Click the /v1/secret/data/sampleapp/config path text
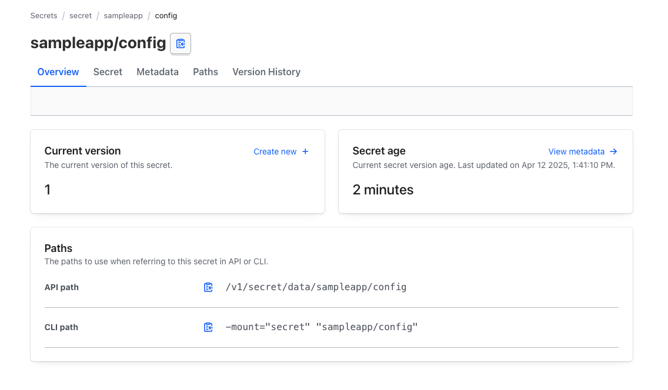Screen dimensions: 668x390 pos(316,287)
